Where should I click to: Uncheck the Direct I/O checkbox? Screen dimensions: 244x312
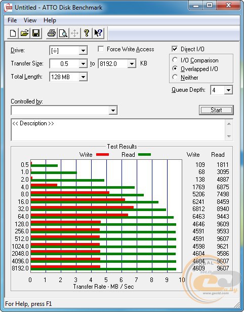coord(175,49)
